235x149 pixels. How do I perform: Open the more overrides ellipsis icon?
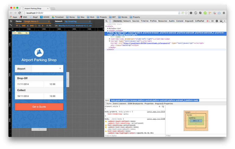102,26
